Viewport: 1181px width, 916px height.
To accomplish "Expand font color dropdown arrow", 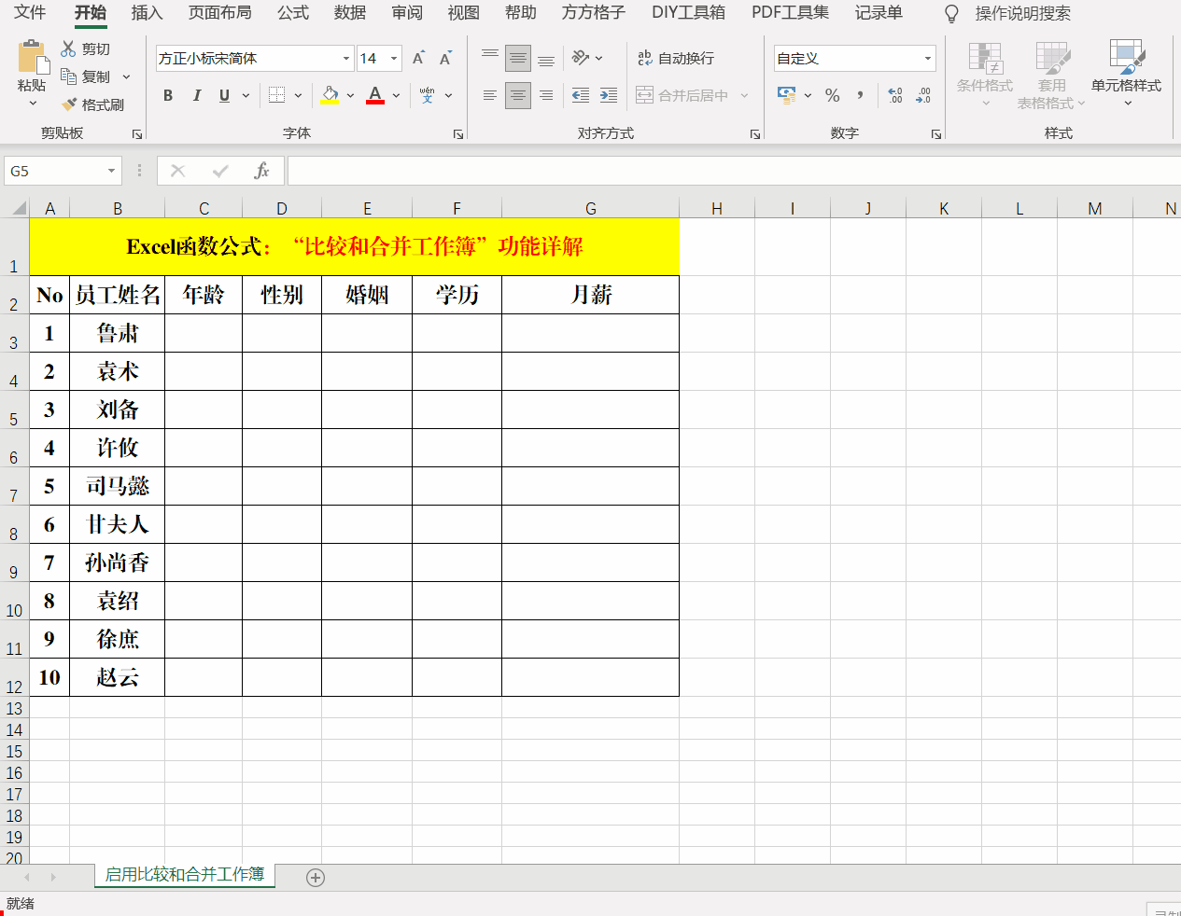I will coord(397,95).
